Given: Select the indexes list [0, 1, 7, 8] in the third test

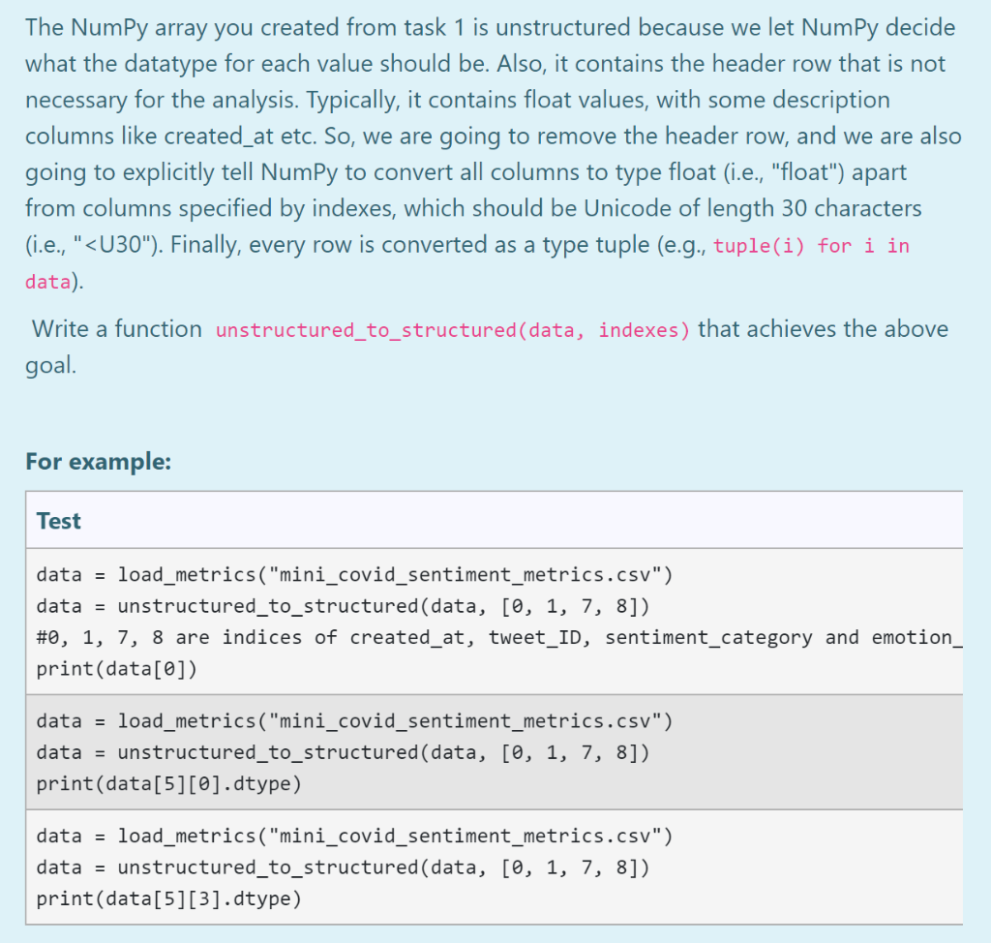Looking at the screenshot, I should (x=571, y=867).
